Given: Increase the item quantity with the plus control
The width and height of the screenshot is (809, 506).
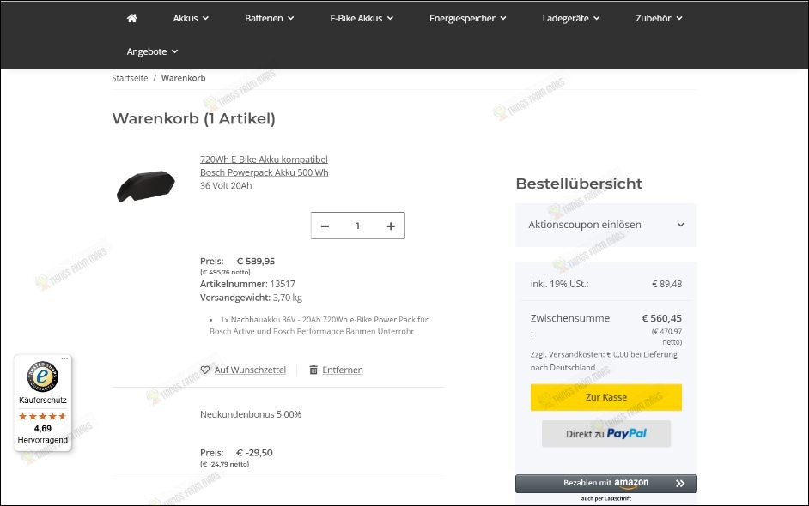Looking at the screenshot, I should click(391, 226).
